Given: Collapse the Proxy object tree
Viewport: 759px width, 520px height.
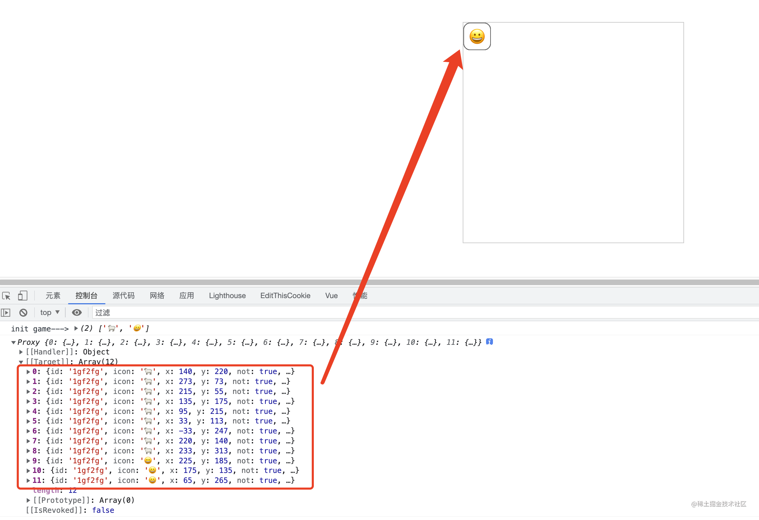Looking at the screenshot, I should tap(13, 342).
